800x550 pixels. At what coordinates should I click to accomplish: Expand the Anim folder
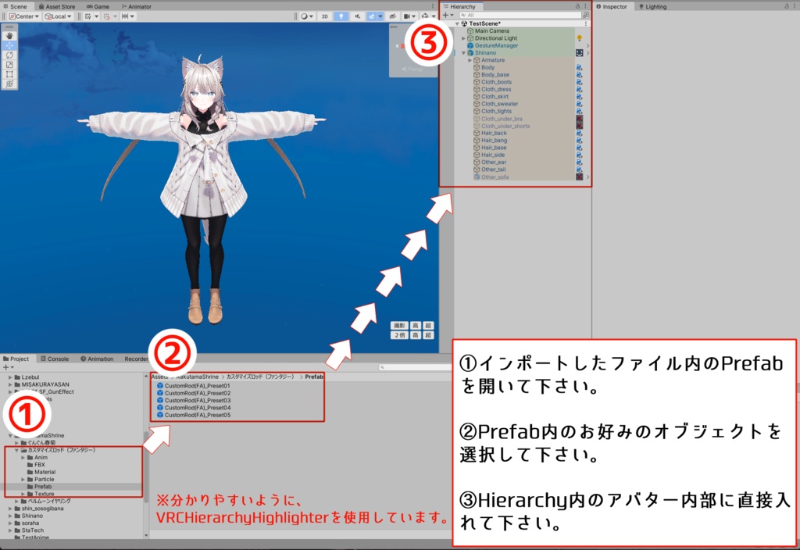pyautogui.click(x=23, y=458)
